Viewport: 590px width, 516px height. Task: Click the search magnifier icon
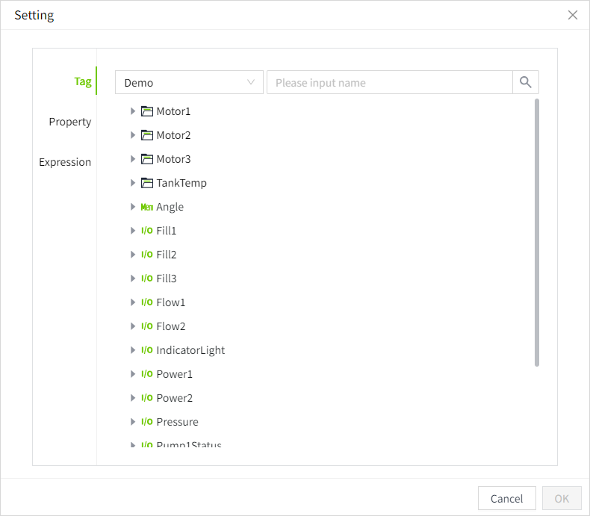(x=526, y=82)
